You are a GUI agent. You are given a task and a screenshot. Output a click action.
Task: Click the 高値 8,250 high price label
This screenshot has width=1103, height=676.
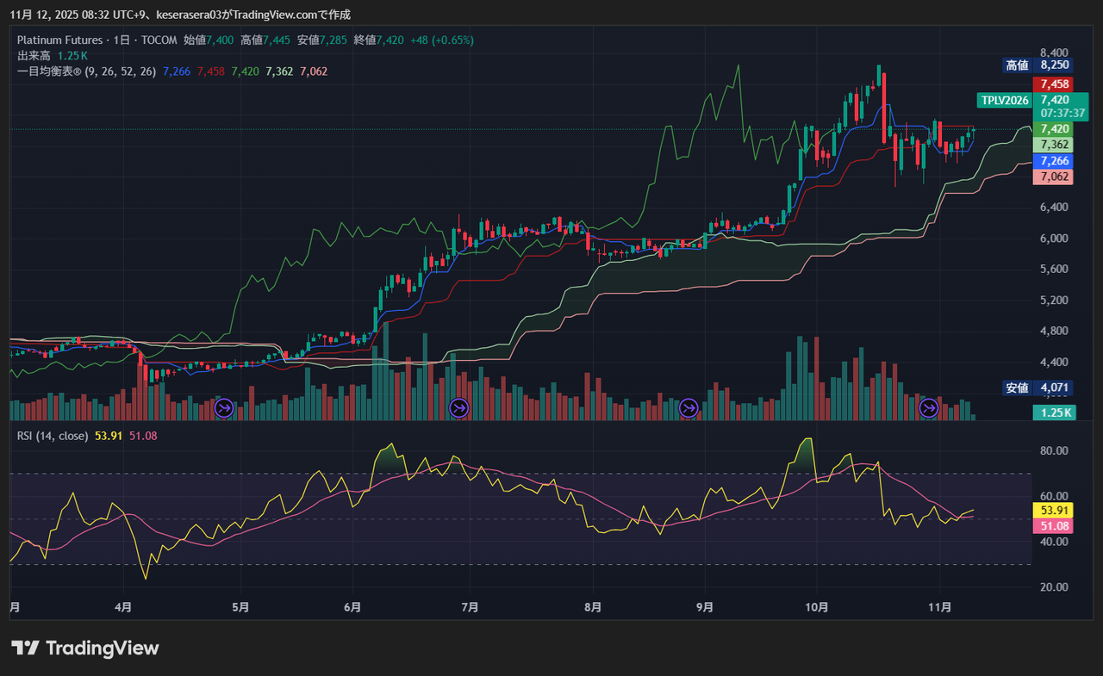pyautogui.click(x=1038, y=65)
